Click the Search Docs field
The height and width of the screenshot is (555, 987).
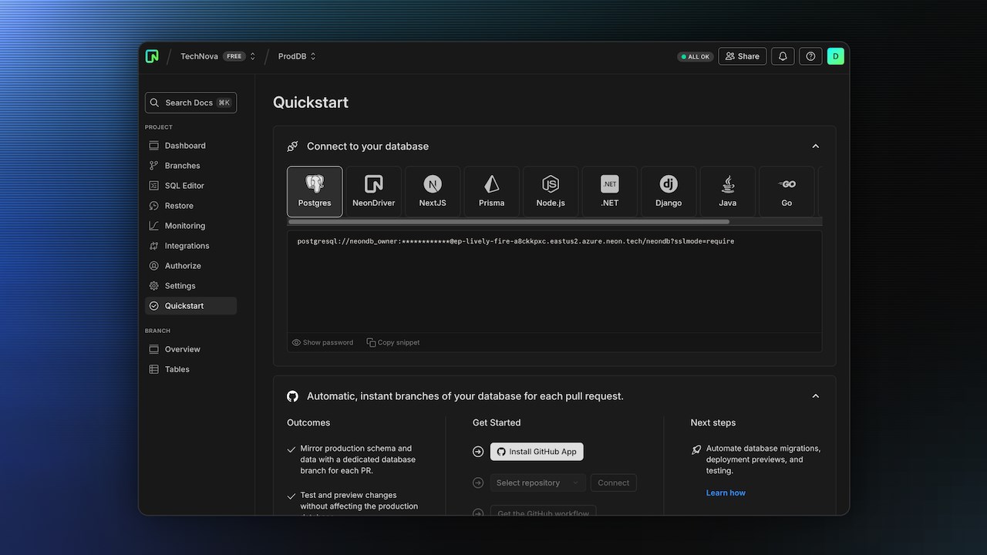[x=190, y=103]
